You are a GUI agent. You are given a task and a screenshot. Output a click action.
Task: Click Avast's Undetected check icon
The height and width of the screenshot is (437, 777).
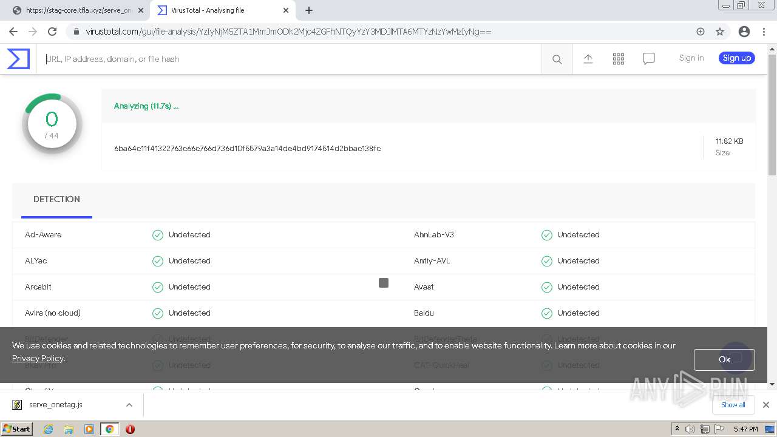click(547, 287)
